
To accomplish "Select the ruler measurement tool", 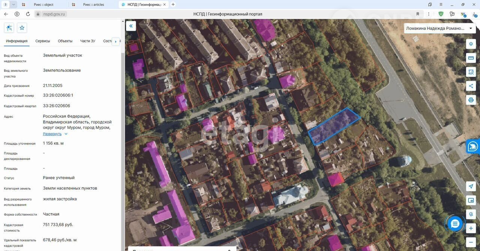I will pyautogui.click(x=471, y=58).
